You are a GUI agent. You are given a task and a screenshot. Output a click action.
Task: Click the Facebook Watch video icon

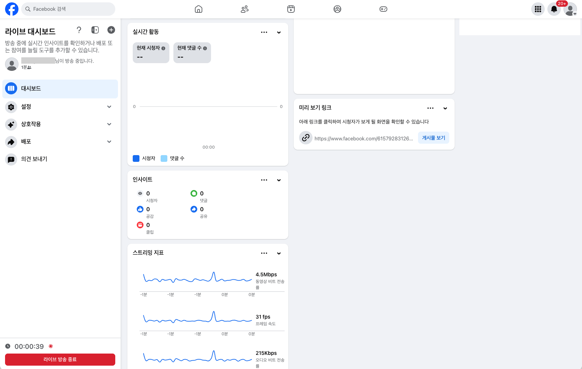pos(291,9)
